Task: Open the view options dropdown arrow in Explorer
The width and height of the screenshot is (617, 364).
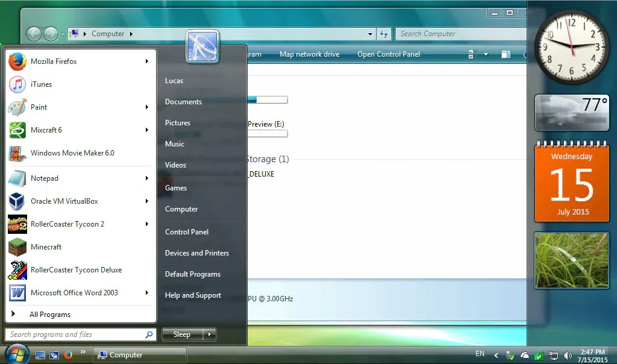Action: tap(486, 54)
